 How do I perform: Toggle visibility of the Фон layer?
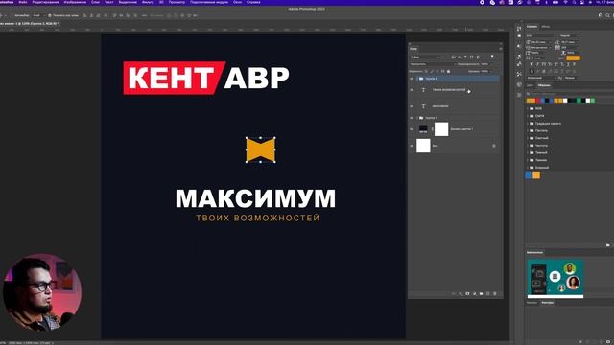click(x=412, y=146)
